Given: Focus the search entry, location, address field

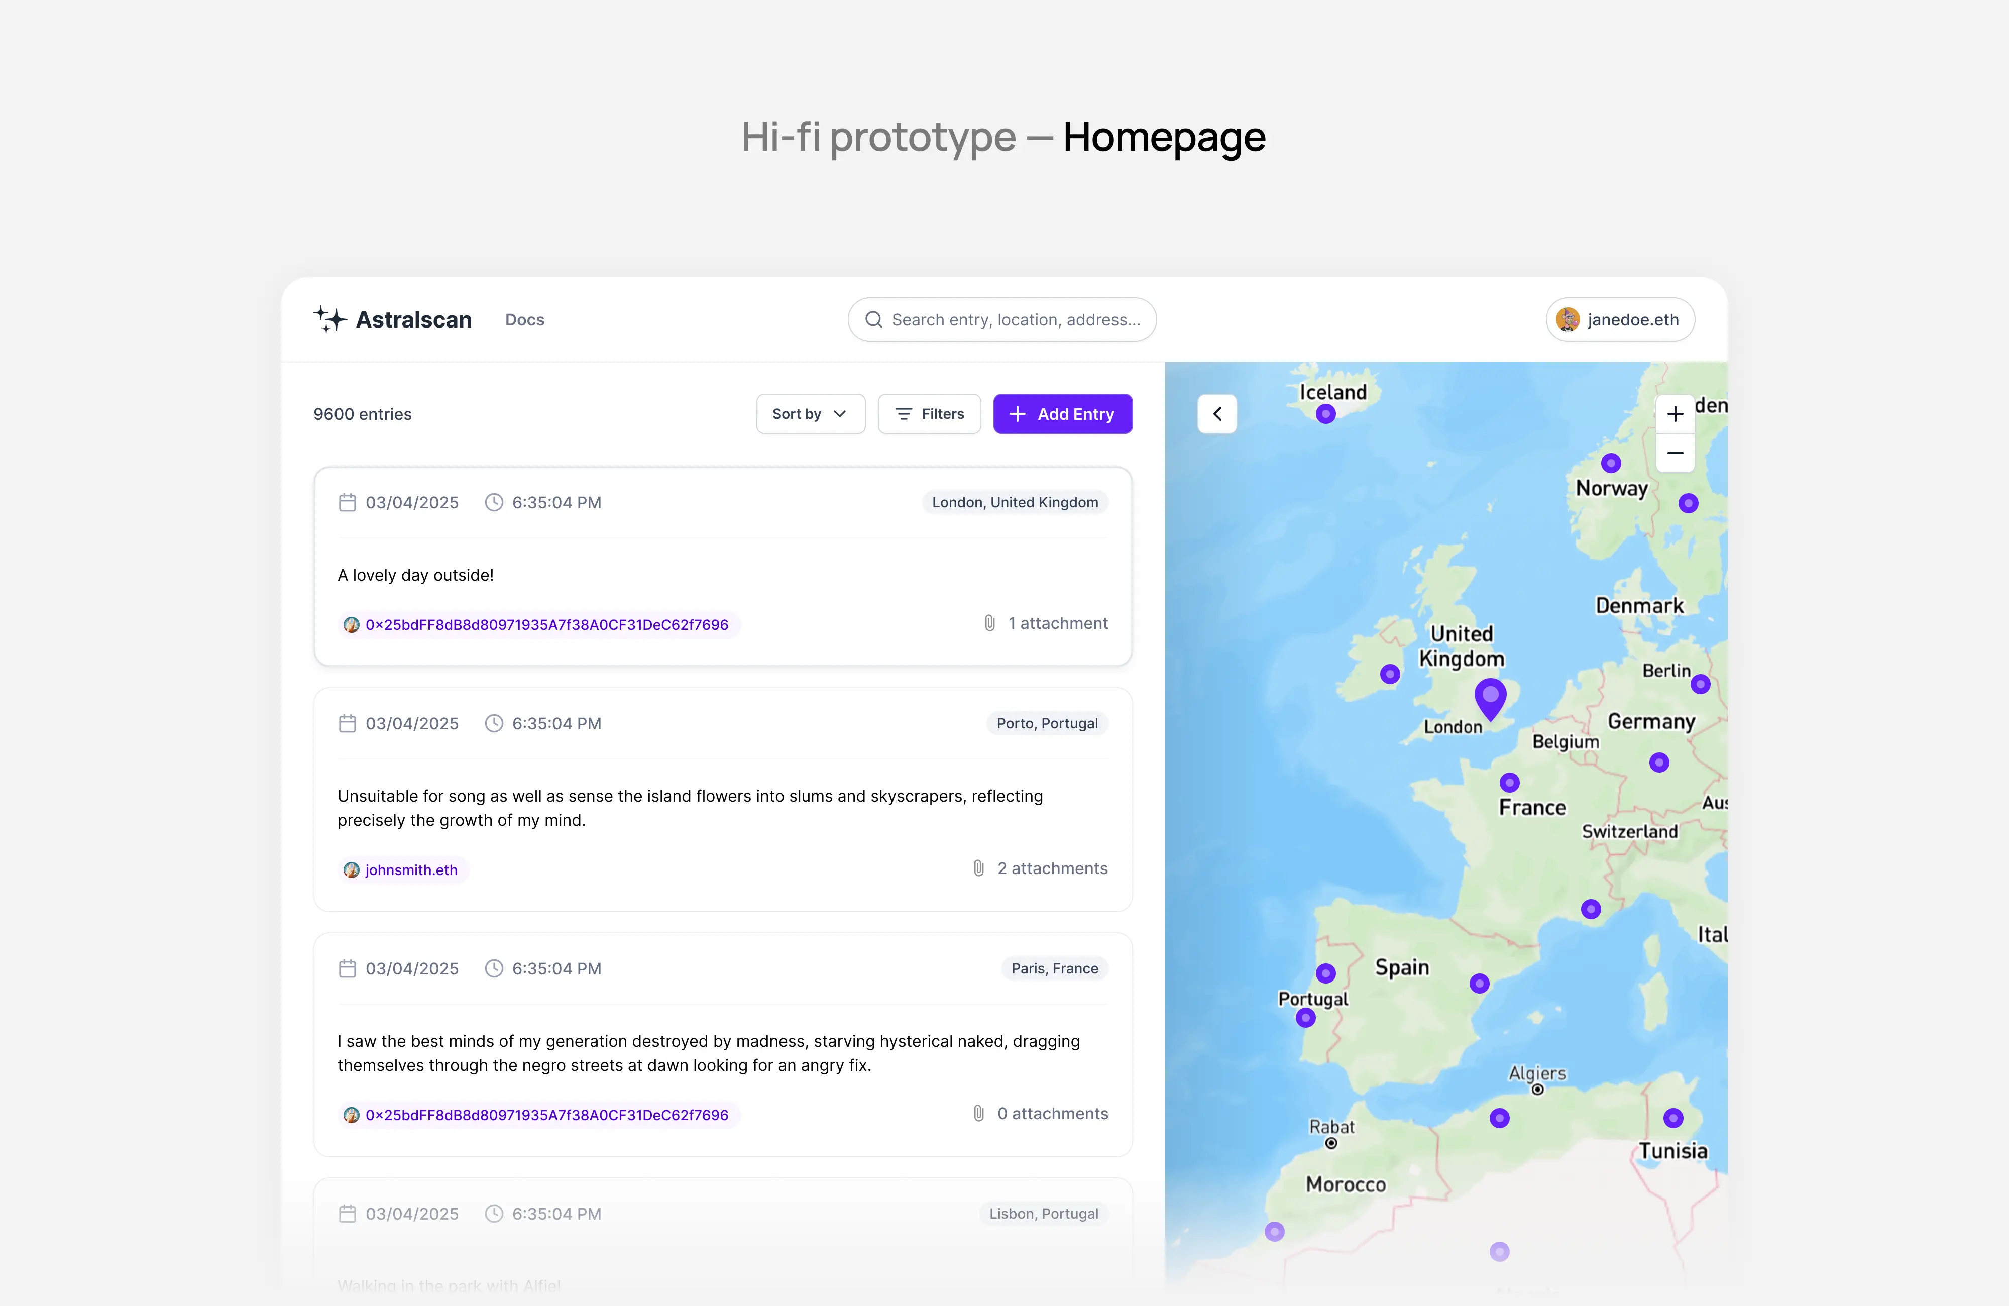Looking at the screenshot, I should 1002,320.
